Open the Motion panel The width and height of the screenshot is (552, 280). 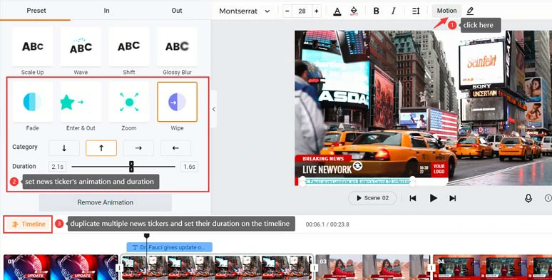pyautogui.click(x=446, y=11)
